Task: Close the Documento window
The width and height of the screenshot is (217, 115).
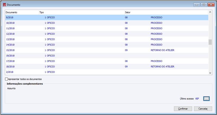Action: point(211,5)
